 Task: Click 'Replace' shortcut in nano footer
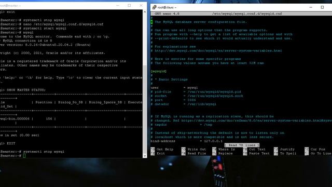(x=223, y=153)
